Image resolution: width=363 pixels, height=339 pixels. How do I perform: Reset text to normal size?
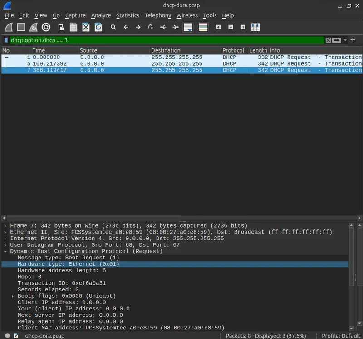pos(243,27)
